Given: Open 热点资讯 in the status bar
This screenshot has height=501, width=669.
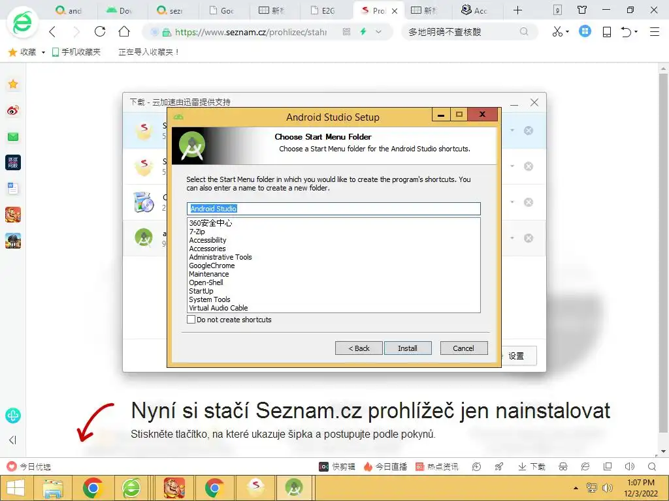Looking at the screenshot, I should pyautogui.click(x=437, y=466).
